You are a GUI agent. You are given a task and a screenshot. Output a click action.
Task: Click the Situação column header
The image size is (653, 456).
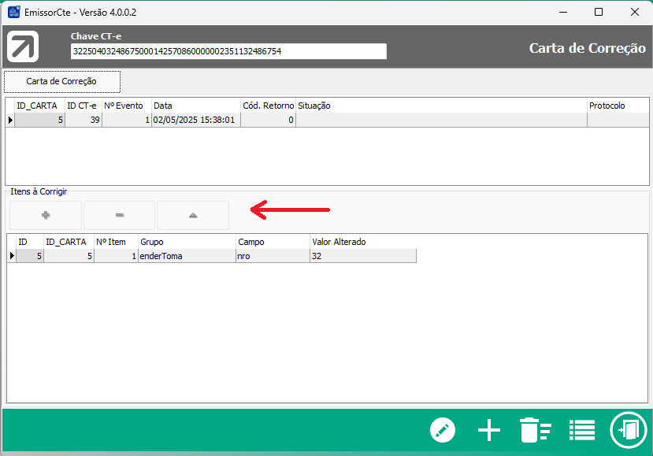pyautogui.click(x=440, y=106)
